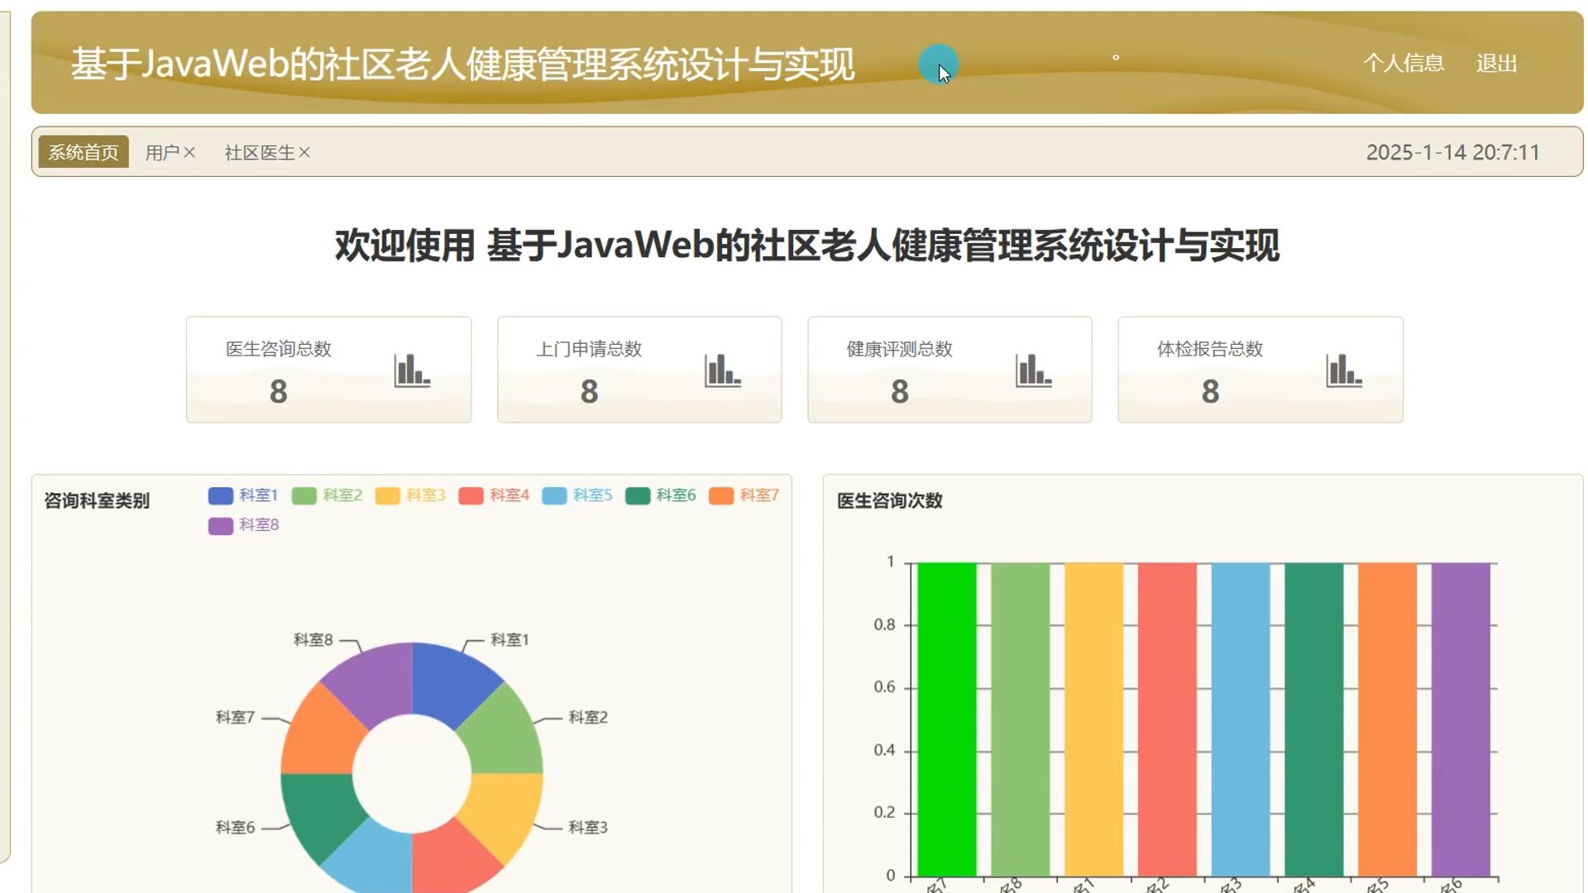Click the bar chart icon on 健康评测总数 card
1588x893 pixels.
(x=1034, y=370)
